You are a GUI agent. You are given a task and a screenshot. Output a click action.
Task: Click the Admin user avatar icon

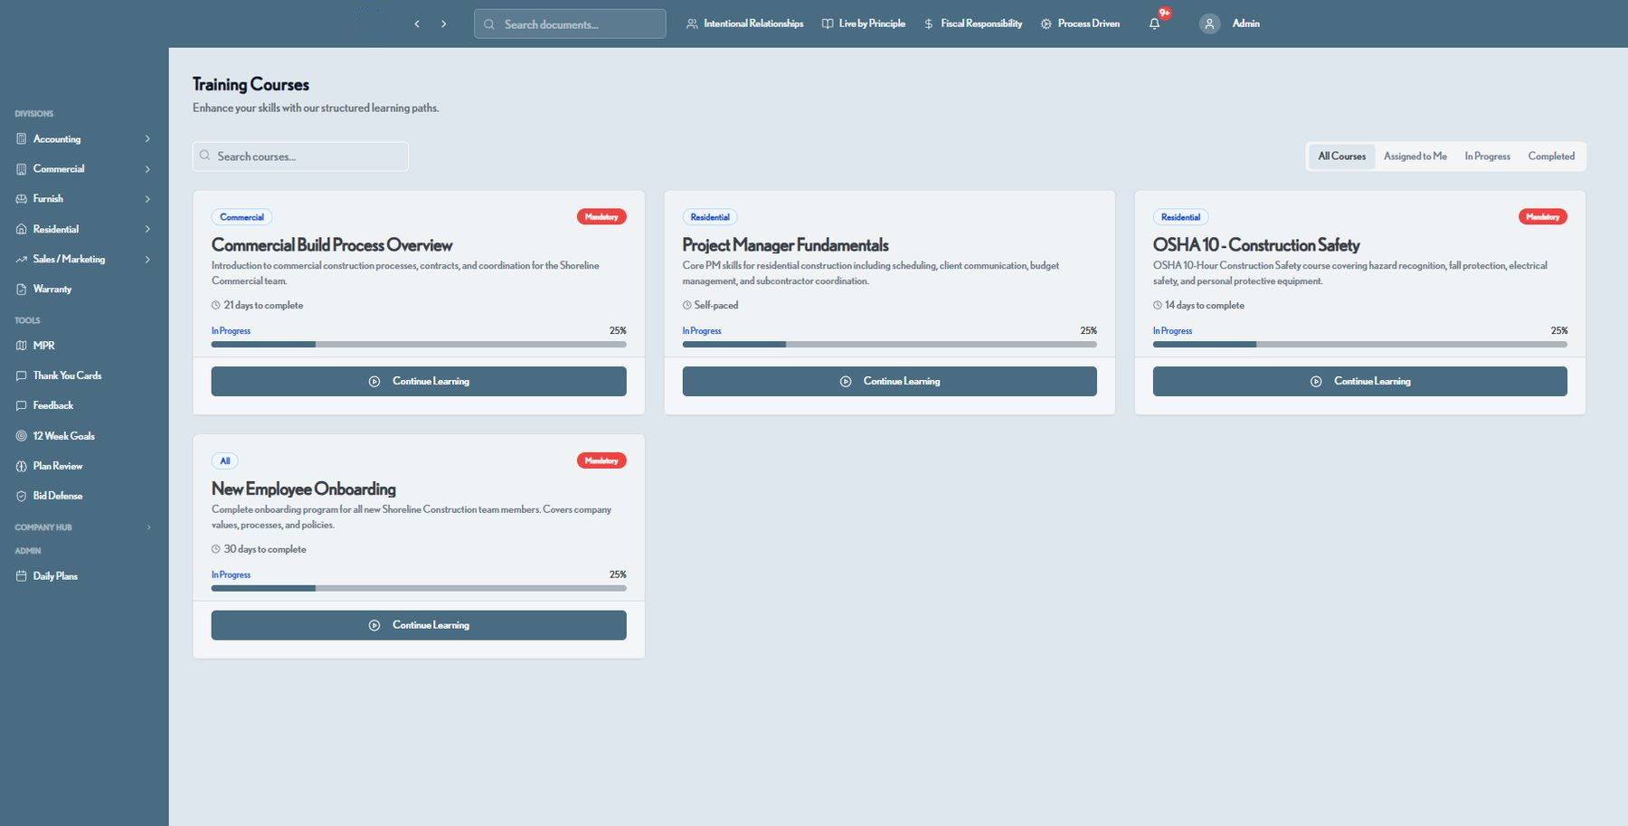pyautogui.click(x=1209, y=24)
